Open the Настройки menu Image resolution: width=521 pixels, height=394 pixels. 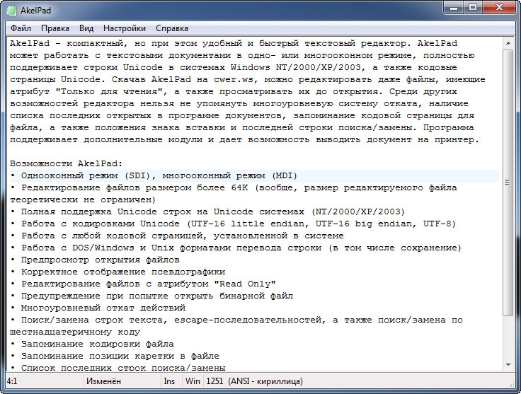[125, 28]
